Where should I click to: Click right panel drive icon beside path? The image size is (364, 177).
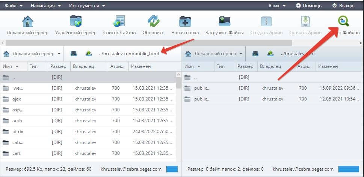pyautogui.click(x=255, y=54)
